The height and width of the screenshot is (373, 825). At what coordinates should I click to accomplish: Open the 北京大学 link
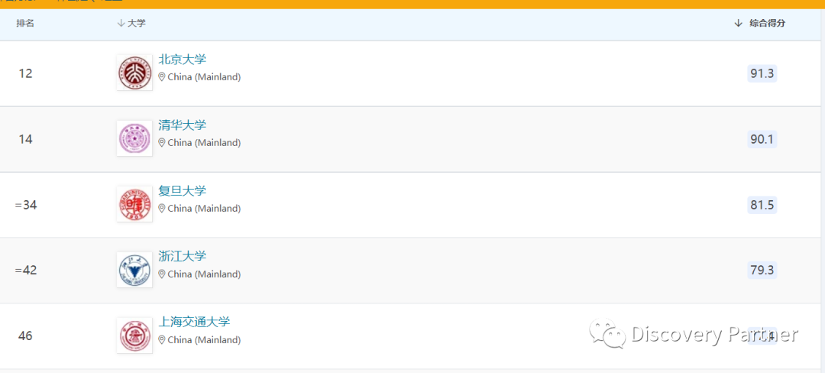tap(183, 59)
